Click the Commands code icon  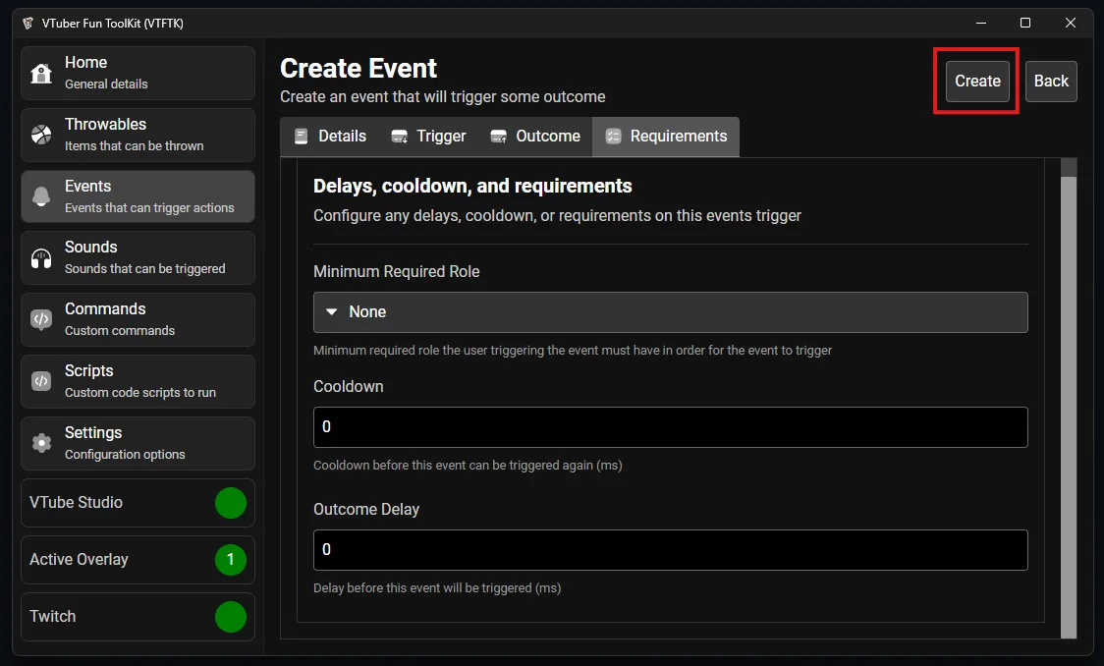click(x=41, y=319)
